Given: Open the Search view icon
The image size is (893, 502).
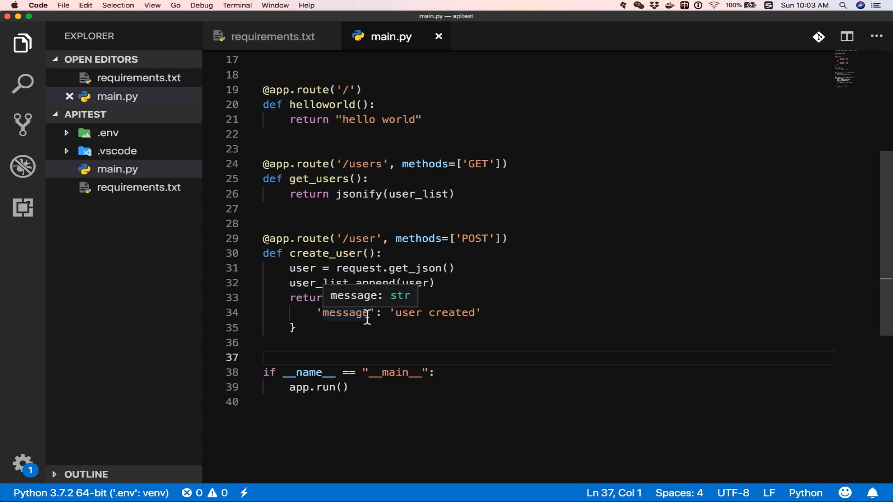Looking at the screenshot, I should click(22, 84).
